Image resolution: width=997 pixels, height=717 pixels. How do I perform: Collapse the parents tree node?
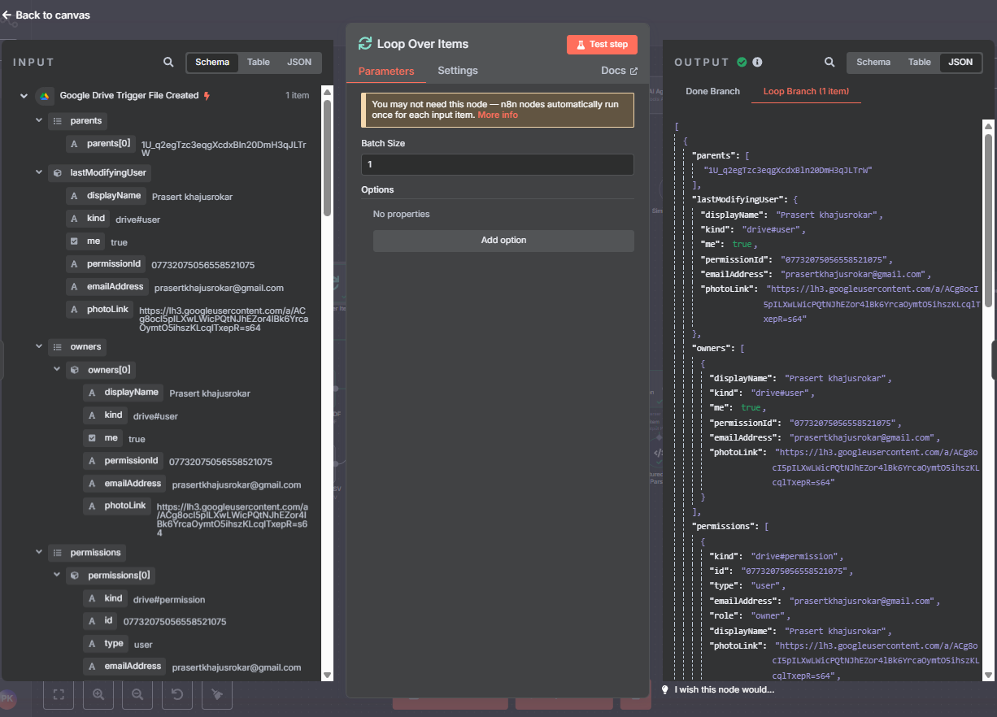click(x=39, y=121)
